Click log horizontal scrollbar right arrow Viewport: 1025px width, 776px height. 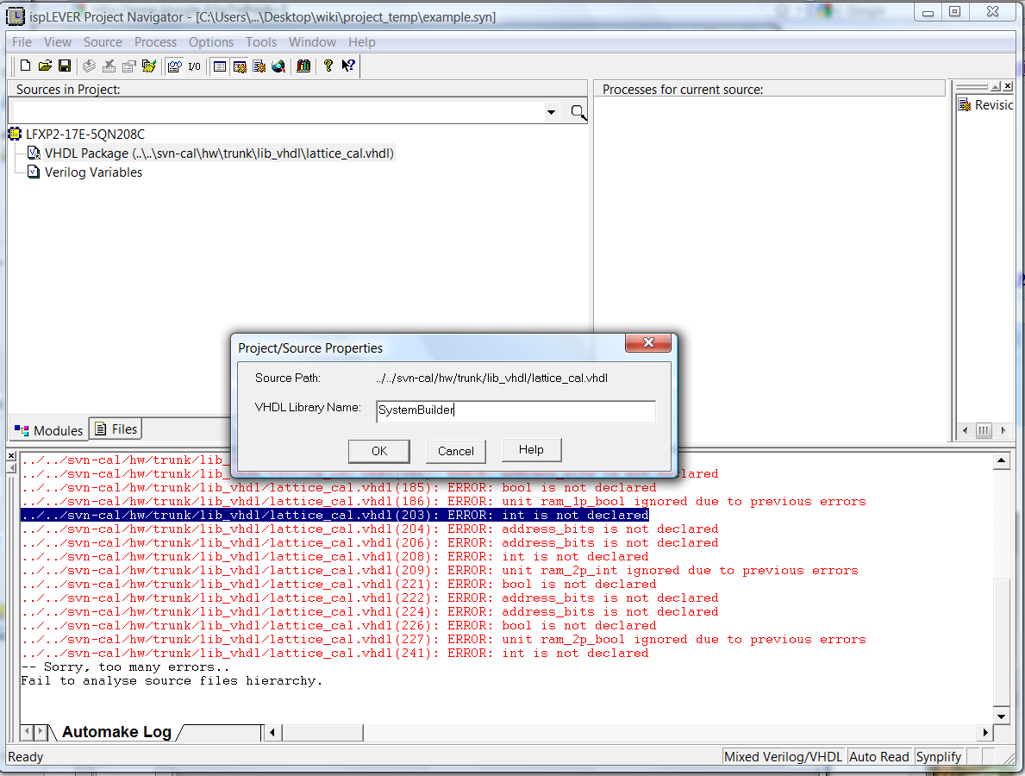(x=985, y=733)
